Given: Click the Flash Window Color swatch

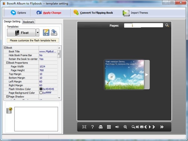Looking at the screenshot, I should (41, 89).
